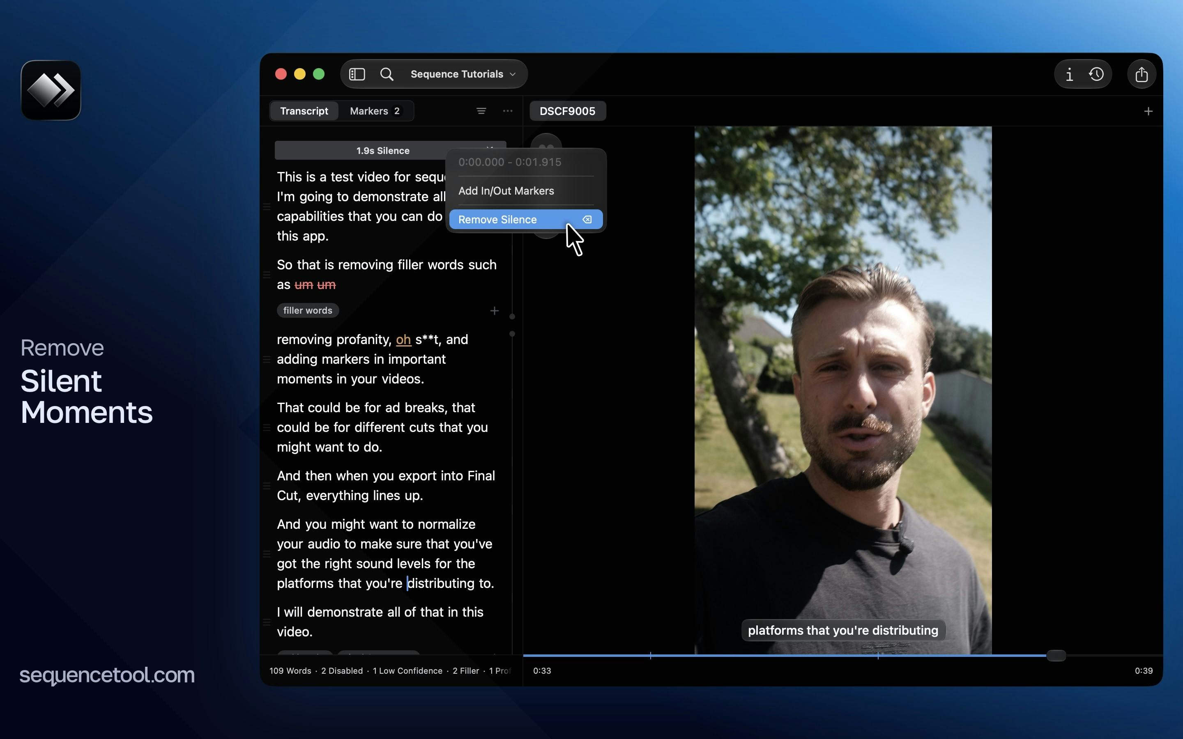Click the word "distributing" in the transcript
Screen dimensions: 1183x739
441,583
